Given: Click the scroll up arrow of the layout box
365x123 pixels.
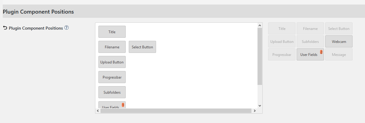Looking at the screenshot, I should coord(260,26).
